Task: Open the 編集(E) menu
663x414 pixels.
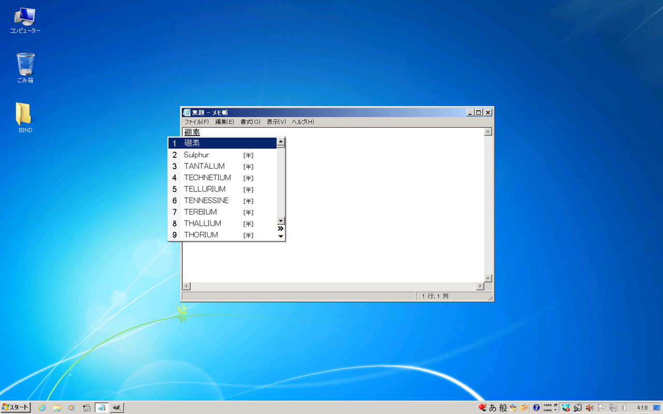Action: click(225, 122)
